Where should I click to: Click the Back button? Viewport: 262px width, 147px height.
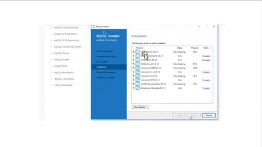(179, 115)
